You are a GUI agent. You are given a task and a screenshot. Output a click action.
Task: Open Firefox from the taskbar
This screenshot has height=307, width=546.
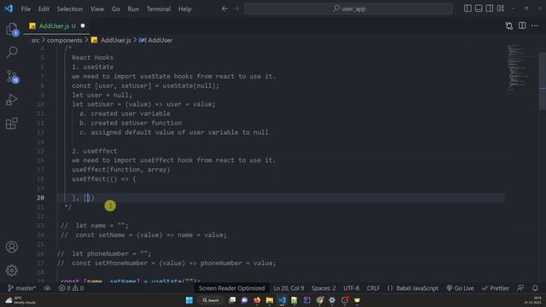257,300
